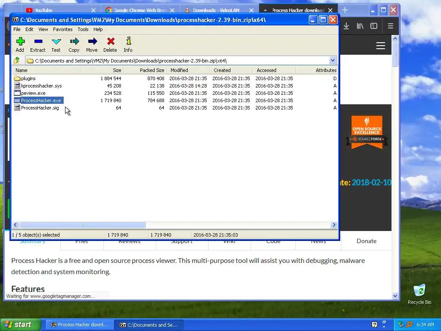The image size is (441, 331).
Task: Sort by Size column header
Action: coord(102,70)
